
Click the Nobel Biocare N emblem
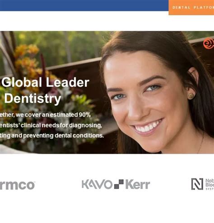(197, 184)
